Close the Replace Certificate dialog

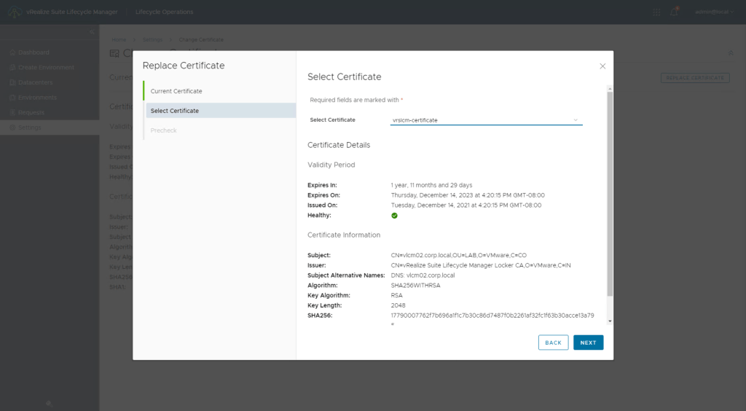tap(602, 66)
